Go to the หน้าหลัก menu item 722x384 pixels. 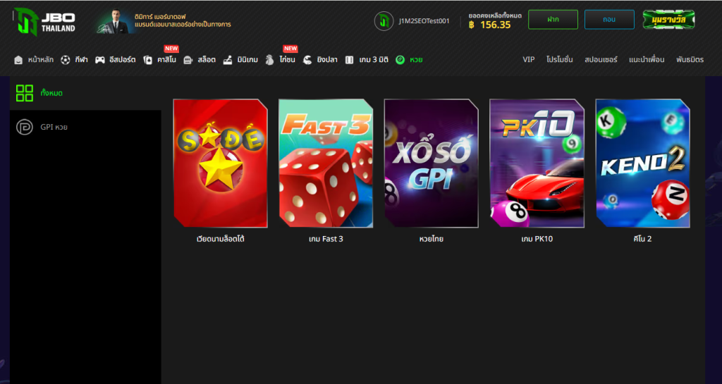40,60
